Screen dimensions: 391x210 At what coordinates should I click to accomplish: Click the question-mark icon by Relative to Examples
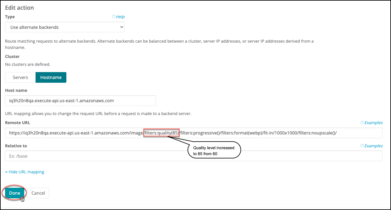point(362,146)
